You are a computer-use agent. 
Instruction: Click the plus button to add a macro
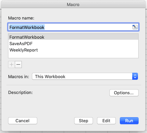click(11, 65)
